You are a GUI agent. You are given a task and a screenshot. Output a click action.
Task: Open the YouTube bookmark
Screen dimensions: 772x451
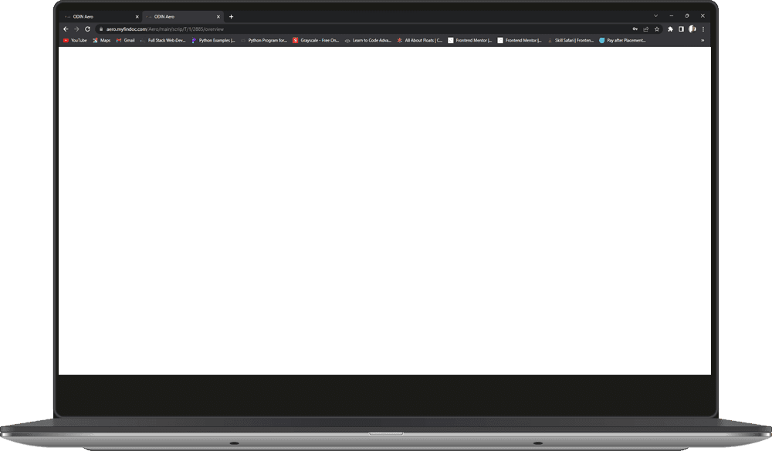[x=75, y=40]
